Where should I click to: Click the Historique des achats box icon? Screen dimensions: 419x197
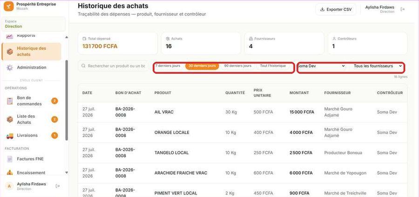click(x=10, y=51)
